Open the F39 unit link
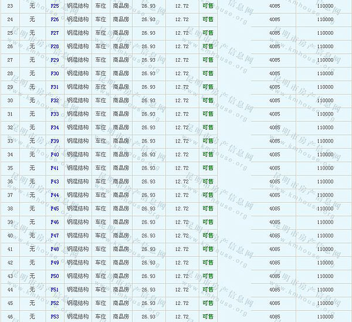 coord(55,141)
